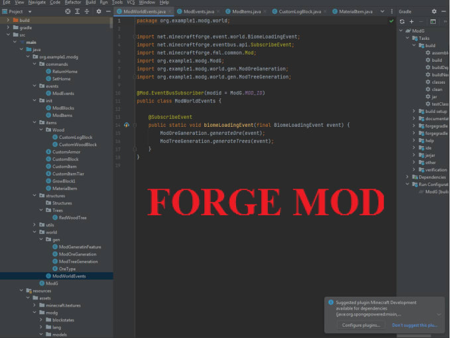
Task: Hide the Project tool window
Action: tap(108, 11)
